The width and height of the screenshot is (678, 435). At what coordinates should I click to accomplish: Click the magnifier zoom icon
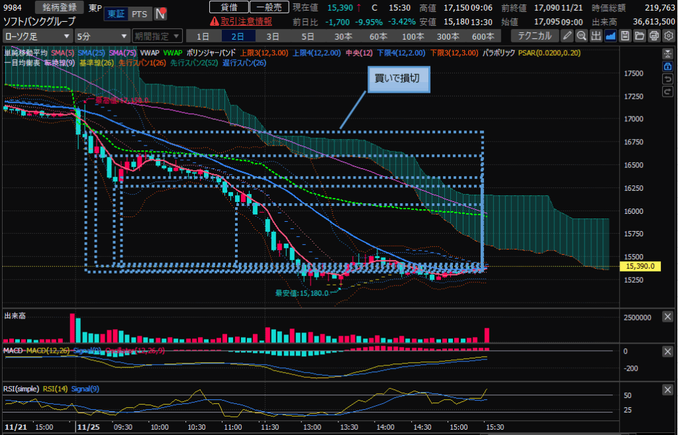(x=581, y=36)
